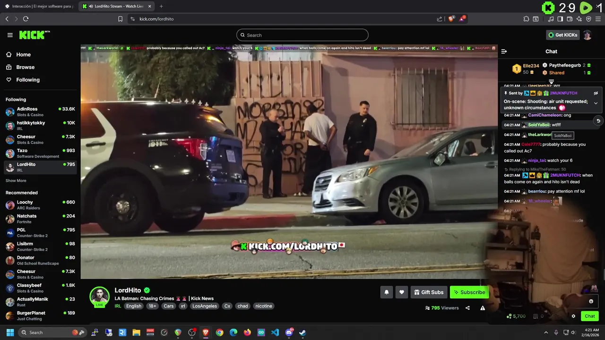This screenshot has width=605, height=340.
Task: Focus the Kick search box
Action: 302,35
